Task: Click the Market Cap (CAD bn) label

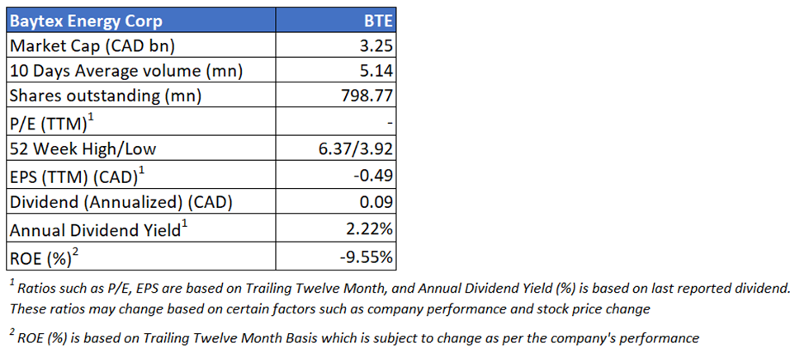Action: click(x=92, y=45)
